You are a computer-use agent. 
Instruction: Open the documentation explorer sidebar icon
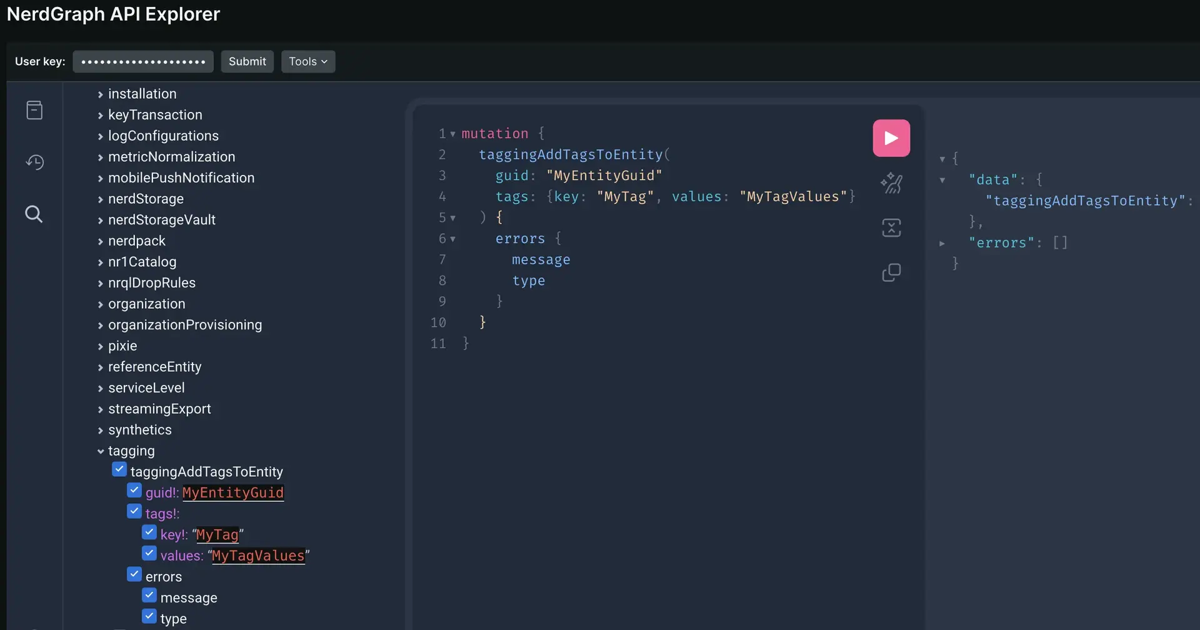click(x=34, y=110)
